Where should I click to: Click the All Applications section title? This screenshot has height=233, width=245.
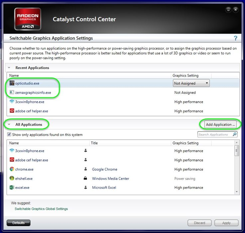tap(29, 124)
